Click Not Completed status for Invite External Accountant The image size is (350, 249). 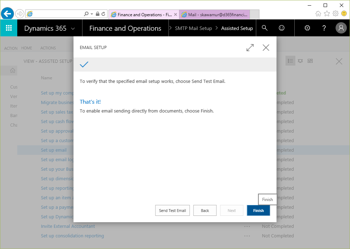point(278,226)
